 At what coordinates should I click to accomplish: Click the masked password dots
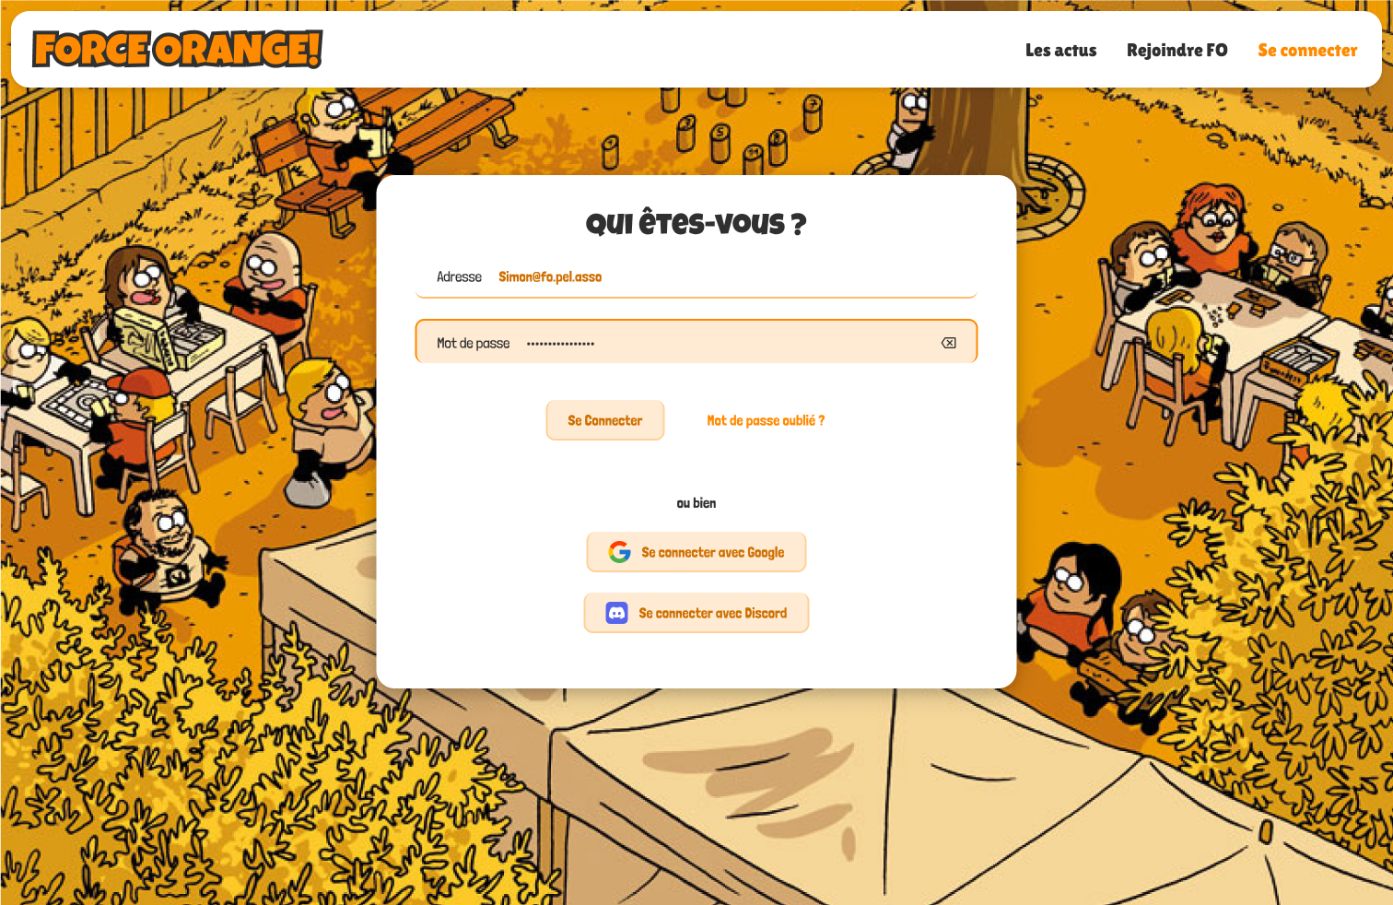(560, 344)
